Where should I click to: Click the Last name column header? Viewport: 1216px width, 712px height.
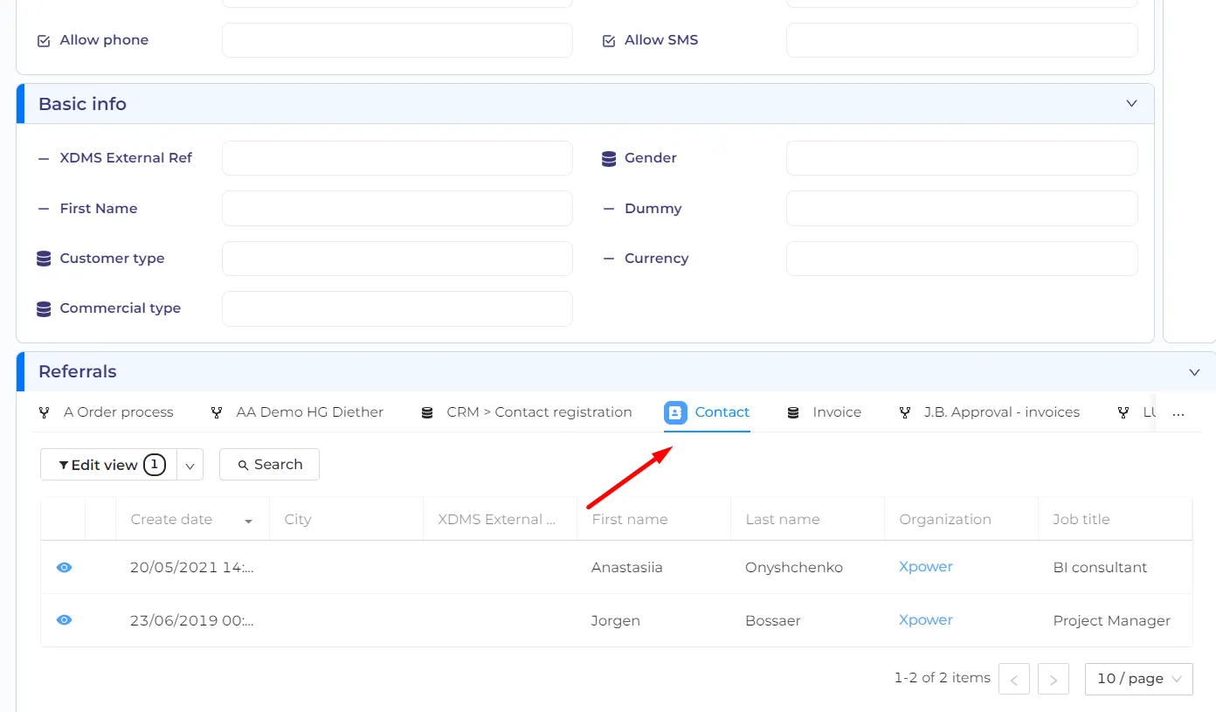pos(807,520)
